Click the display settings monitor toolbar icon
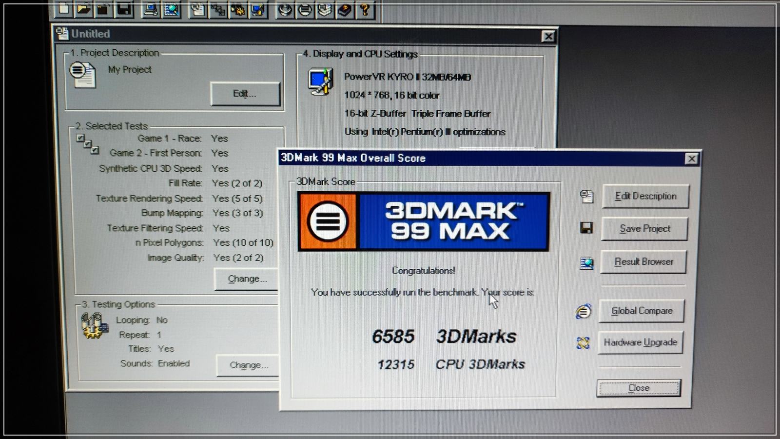The height and width of the screenshot is (439, 780). (x=258, y=9)
